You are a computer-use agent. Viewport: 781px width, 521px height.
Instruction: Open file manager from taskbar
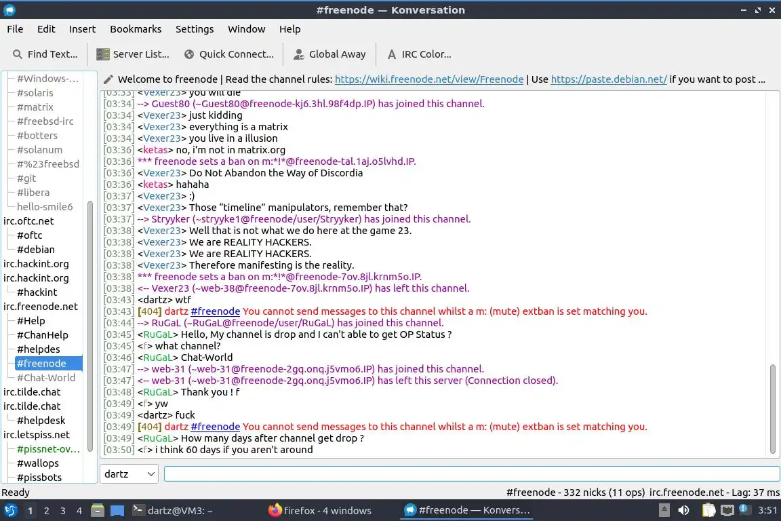98,511
